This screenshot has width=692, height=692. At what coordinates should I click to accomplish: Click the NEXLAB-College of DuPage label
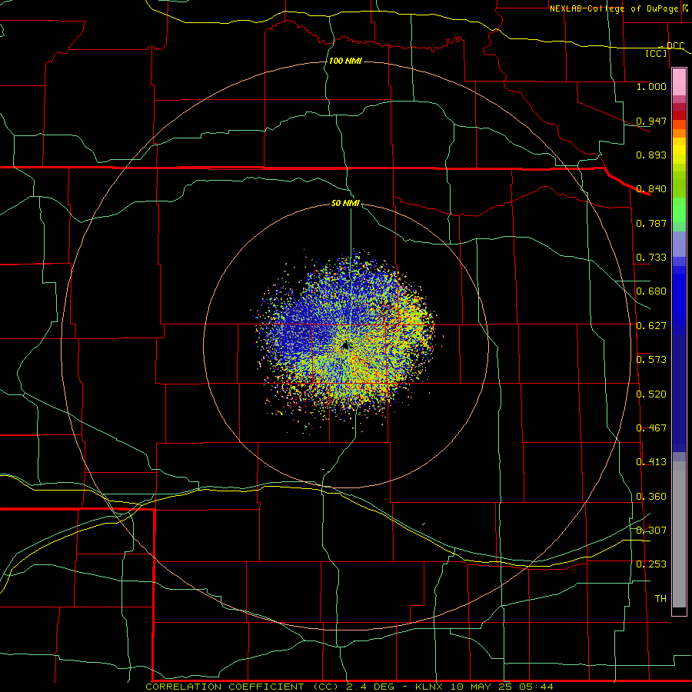coord(614,8)
